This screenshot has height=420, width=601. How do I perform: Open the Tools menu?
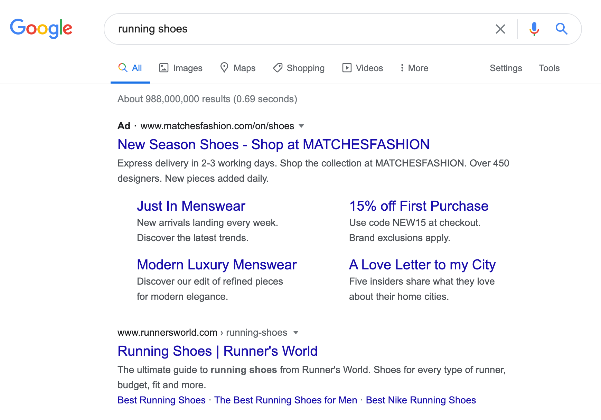[x=549, y=68]
